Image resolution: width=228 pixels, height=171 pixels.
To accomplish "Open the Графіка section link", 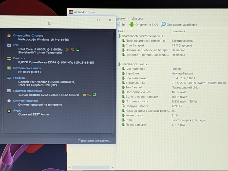I will click(19, 78).
